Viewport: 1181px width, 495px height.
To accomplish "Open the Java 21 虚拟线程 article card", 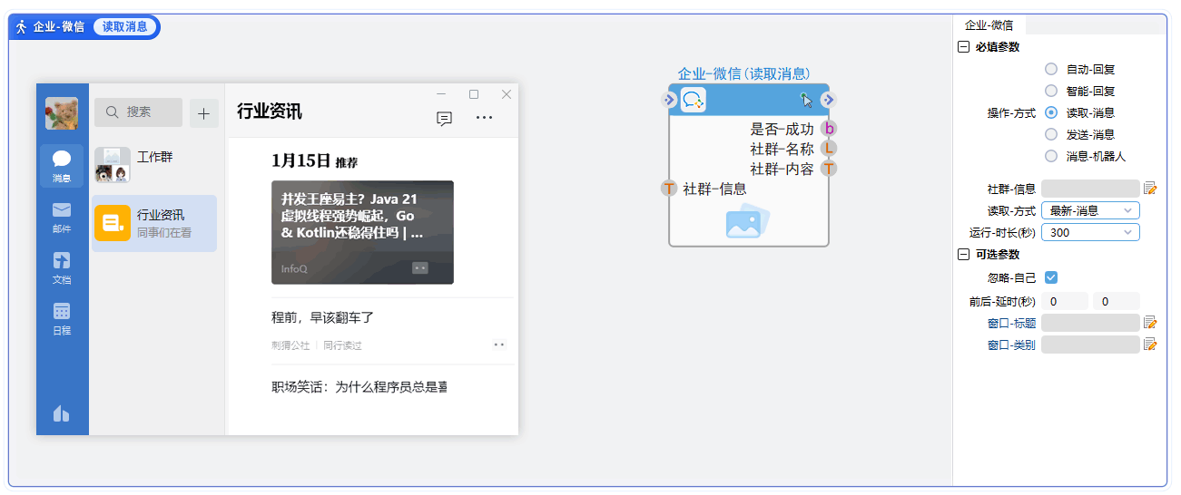I will coord(362,232).
